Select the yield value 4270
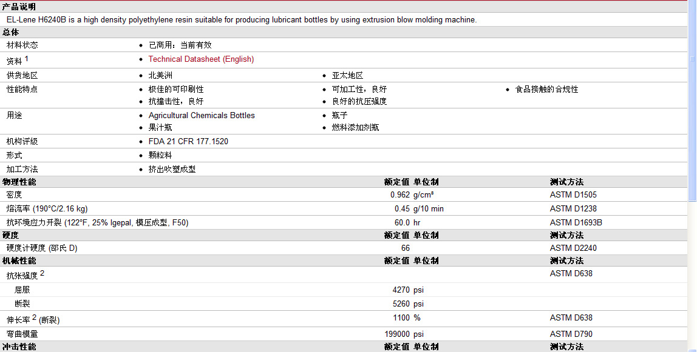Image resolution: width=697 pixels, height=352 pixels. click(x=401, y=290)
